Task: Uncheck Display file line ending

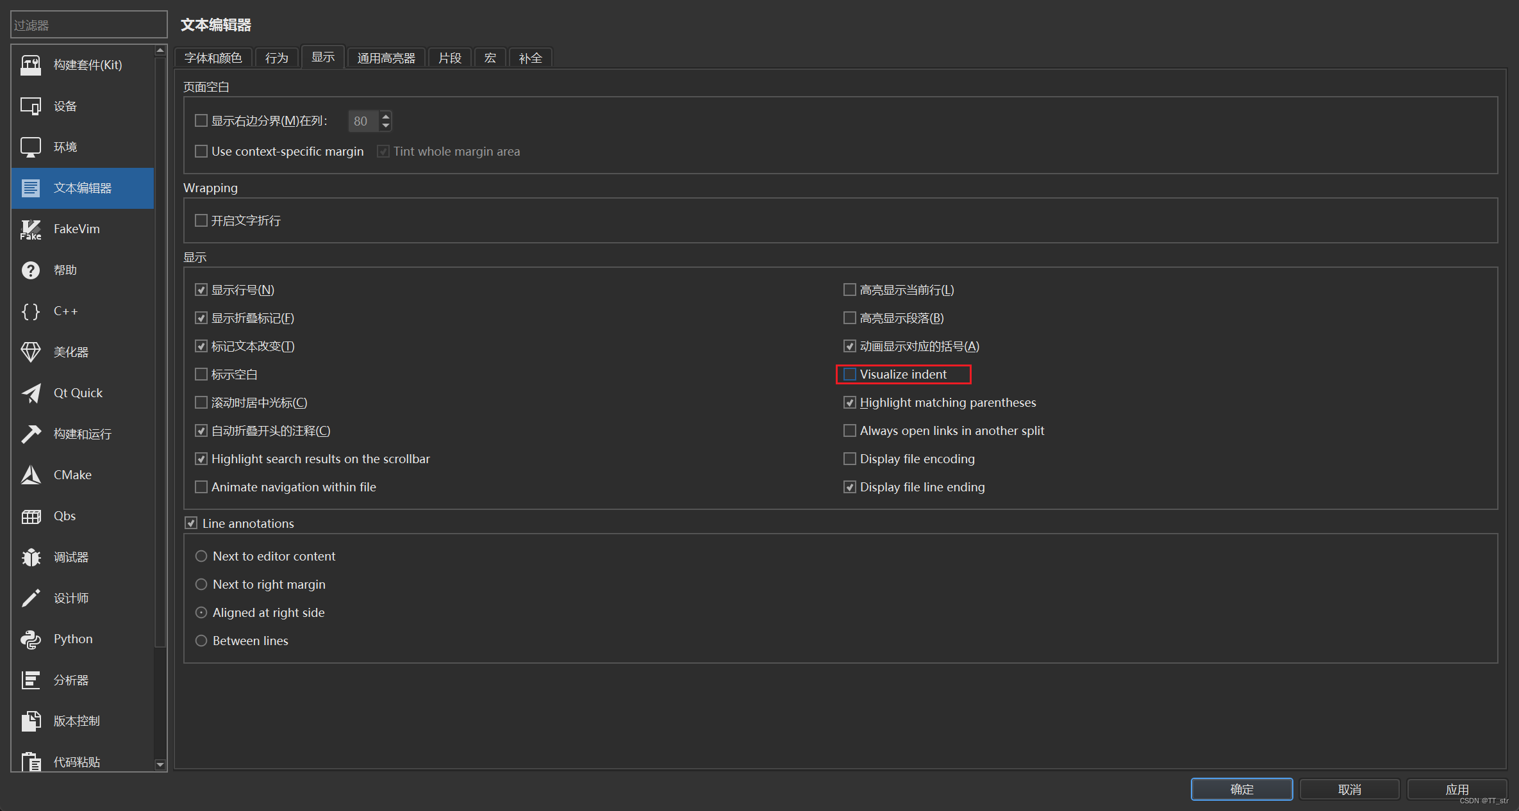Action: point(850,487)
